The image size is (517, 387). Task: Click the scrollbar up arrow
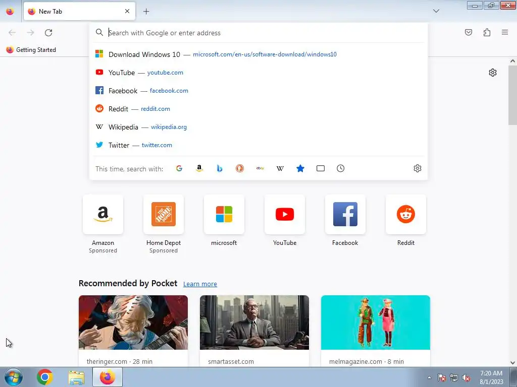(x=513, y=61)
